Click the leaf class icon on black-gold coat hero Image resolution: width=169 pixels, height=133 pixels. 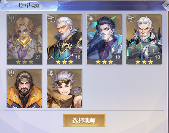tap(51, 19)
